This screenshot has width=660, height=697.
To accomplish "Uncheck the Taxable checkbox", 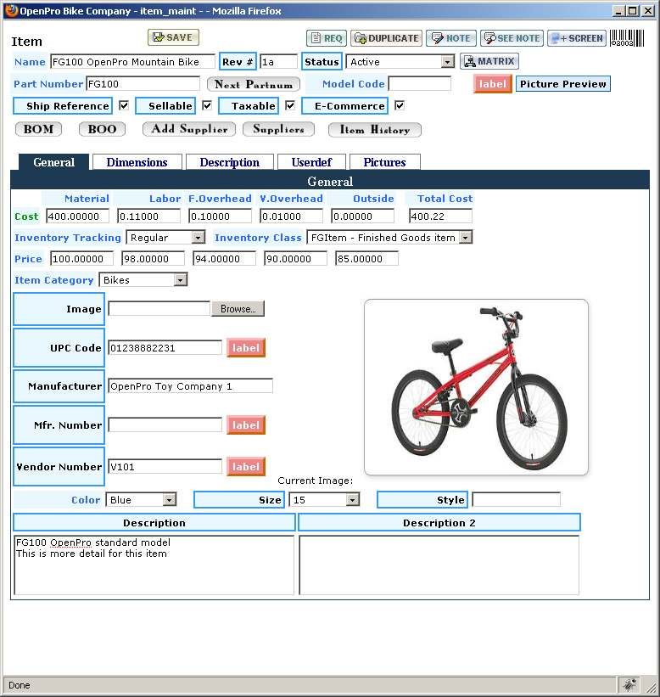I will (290, 106).
